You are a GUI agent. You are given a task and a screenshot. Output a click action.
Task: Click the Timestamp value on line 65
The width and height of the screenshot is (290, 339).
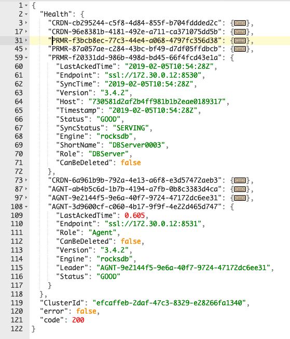(x=153, y=110)
